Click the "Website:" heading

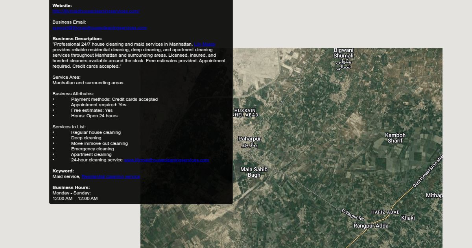pyautogui.click(x=62, y=6)
